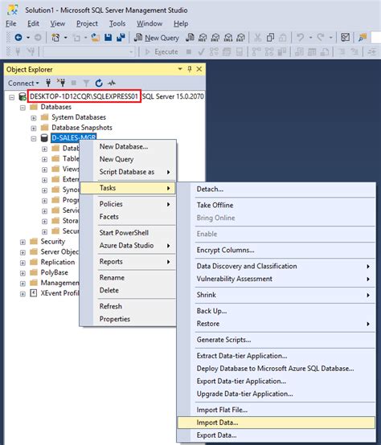381x445 pixels.
Task: Expand the System Databases folder
Action: pos(34,118)
